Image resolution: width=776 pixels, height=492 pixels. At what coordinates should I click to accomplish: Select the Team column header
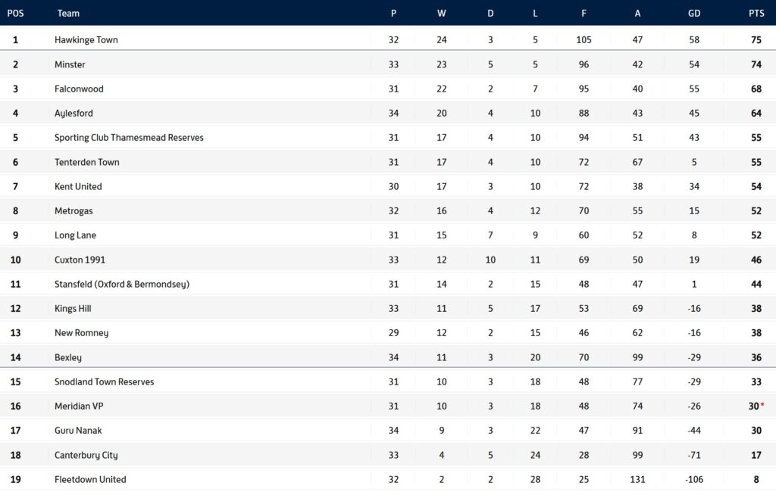(x=68, y=13)
